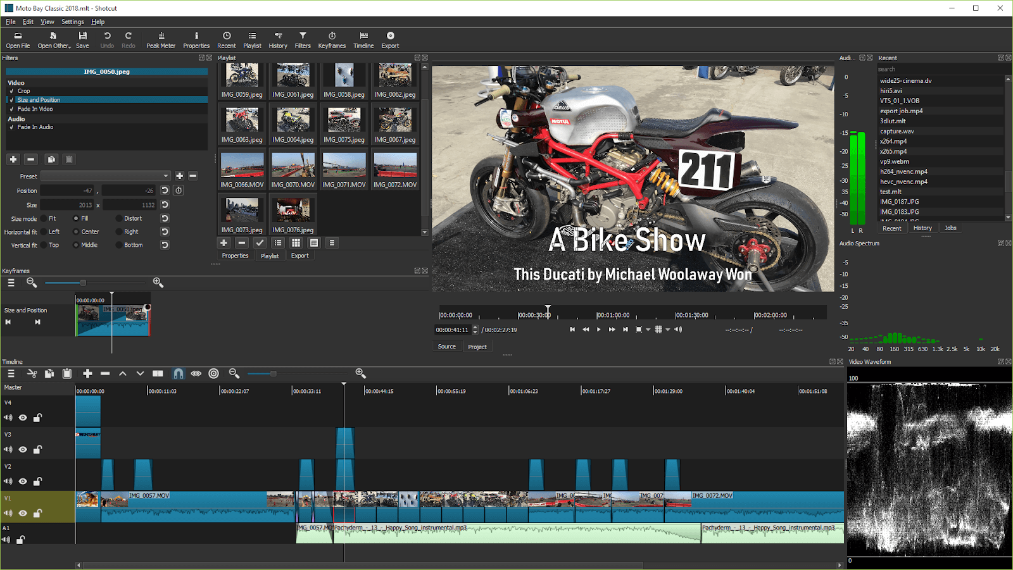
Task: Lock the A1 audio track
Action: coord(21,539)
